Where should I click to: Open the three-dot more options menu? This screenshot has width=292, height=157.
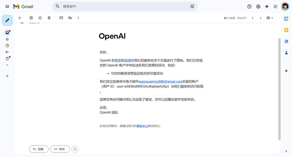point(78,18)
